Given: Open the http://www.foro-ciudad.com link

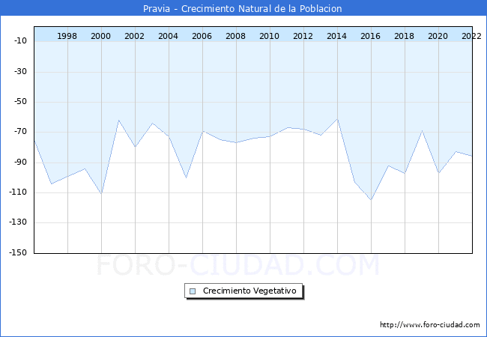Looking at the screenshot, I should coord(430,324).
